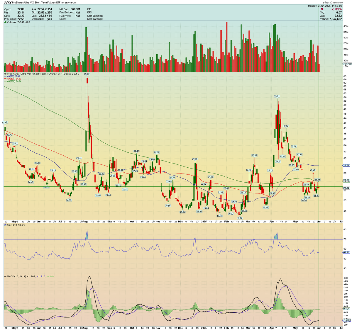Click the green volume bars legend icon
Screen dimensions: 352x330
coord(5,22)
